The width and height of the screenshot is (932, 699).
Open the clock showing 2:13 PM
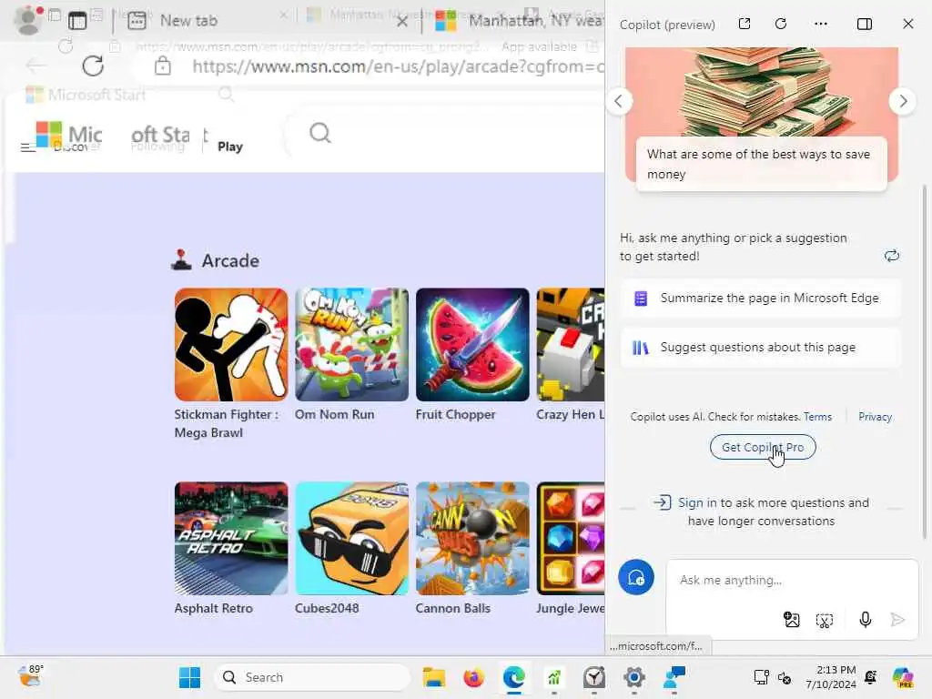831,677
